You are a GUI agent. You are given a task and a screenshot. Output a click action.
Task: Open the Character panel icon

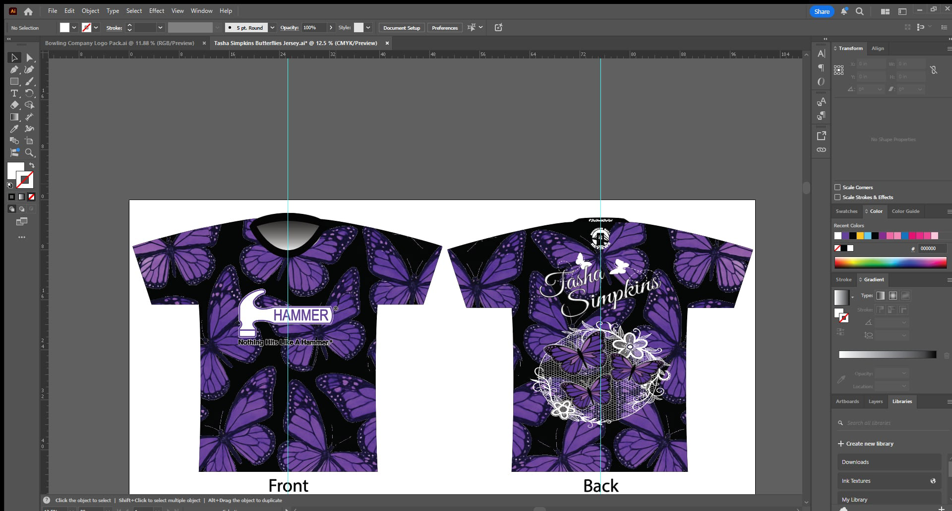click(x=821, y=54)
